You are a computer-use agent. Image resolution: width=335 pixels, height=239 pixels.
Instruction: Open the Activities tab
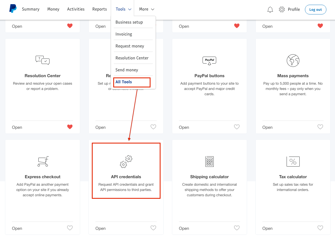click(76, 9)
